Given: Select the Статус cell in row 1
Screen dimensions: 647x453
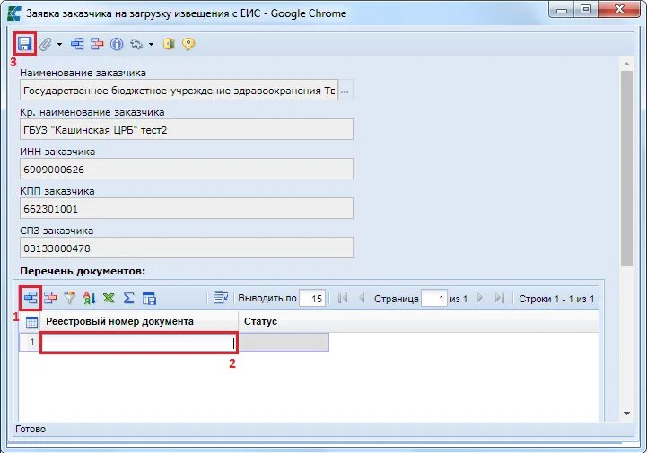Looking at the screenshot, I should click(284, 343).
